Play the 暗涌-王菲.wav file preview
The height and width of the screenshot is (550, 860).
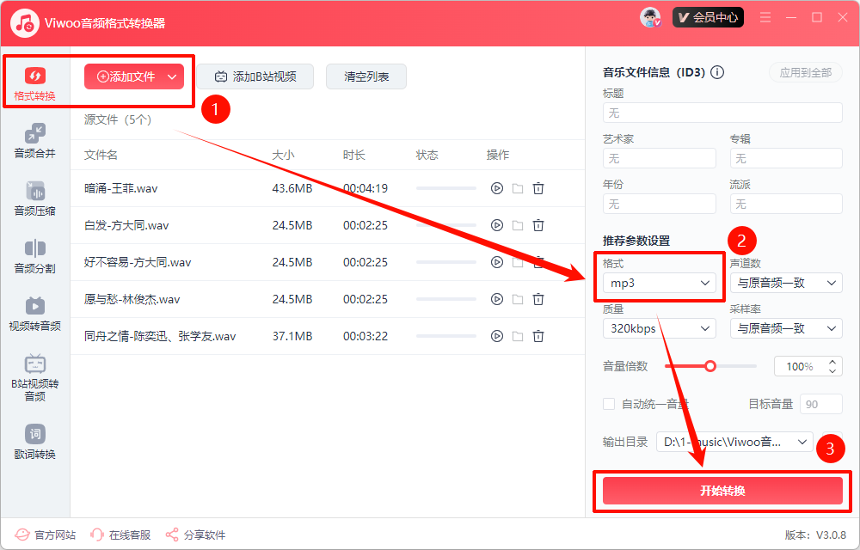click(x=496, y=188)
